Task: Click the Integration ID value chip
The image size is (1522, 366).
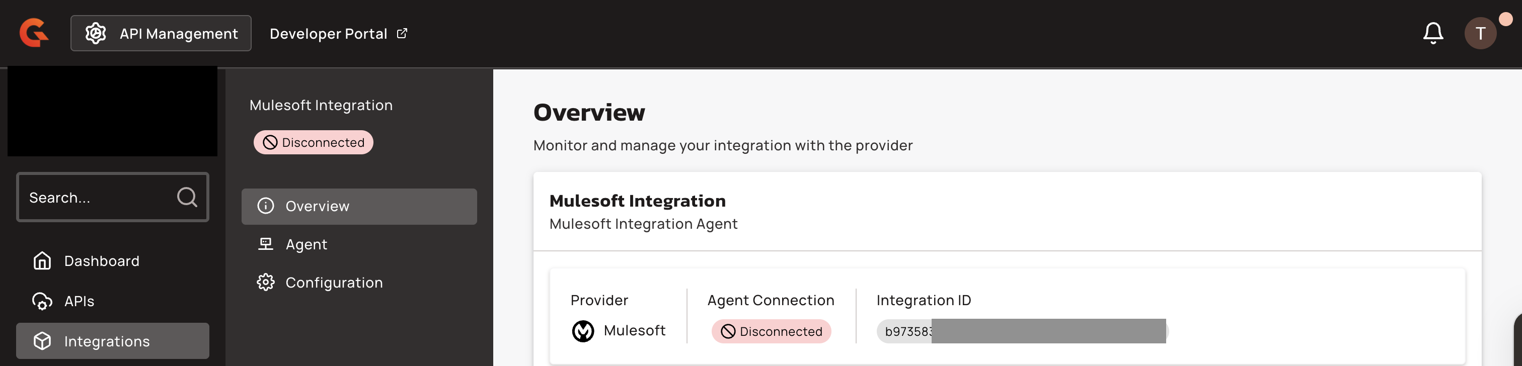Action: point(1022,331)
